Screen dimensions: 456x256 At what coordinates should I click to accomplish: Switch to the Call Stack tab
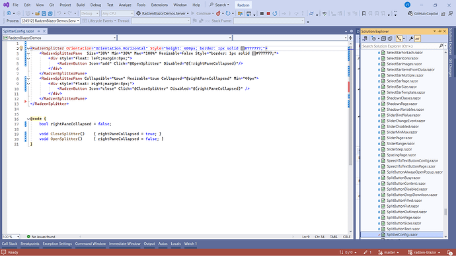click(10, 243)
